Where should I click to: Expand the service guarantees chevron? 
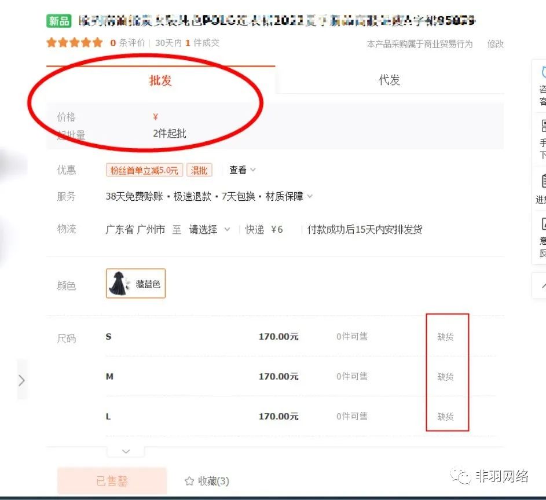[310, 197]
